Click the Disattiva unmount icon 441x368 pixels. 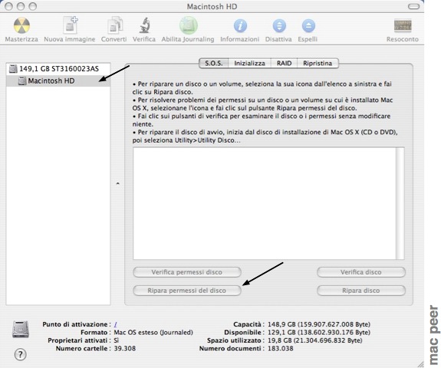(279, 26)
